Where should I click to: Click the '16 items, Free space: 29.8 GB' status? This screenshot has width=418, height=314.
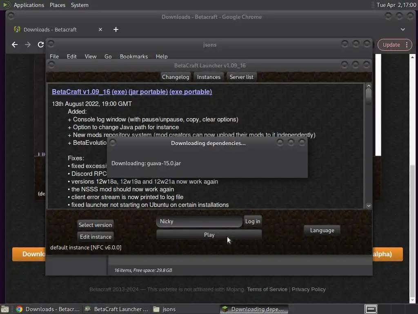click(143, 270)
